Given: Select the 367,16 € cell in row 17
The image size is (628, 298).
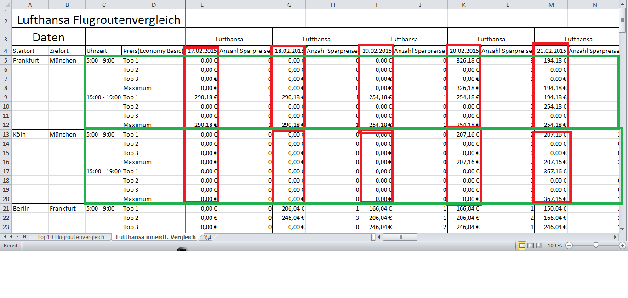Looking at the screenshot, I should coord(551,171).
